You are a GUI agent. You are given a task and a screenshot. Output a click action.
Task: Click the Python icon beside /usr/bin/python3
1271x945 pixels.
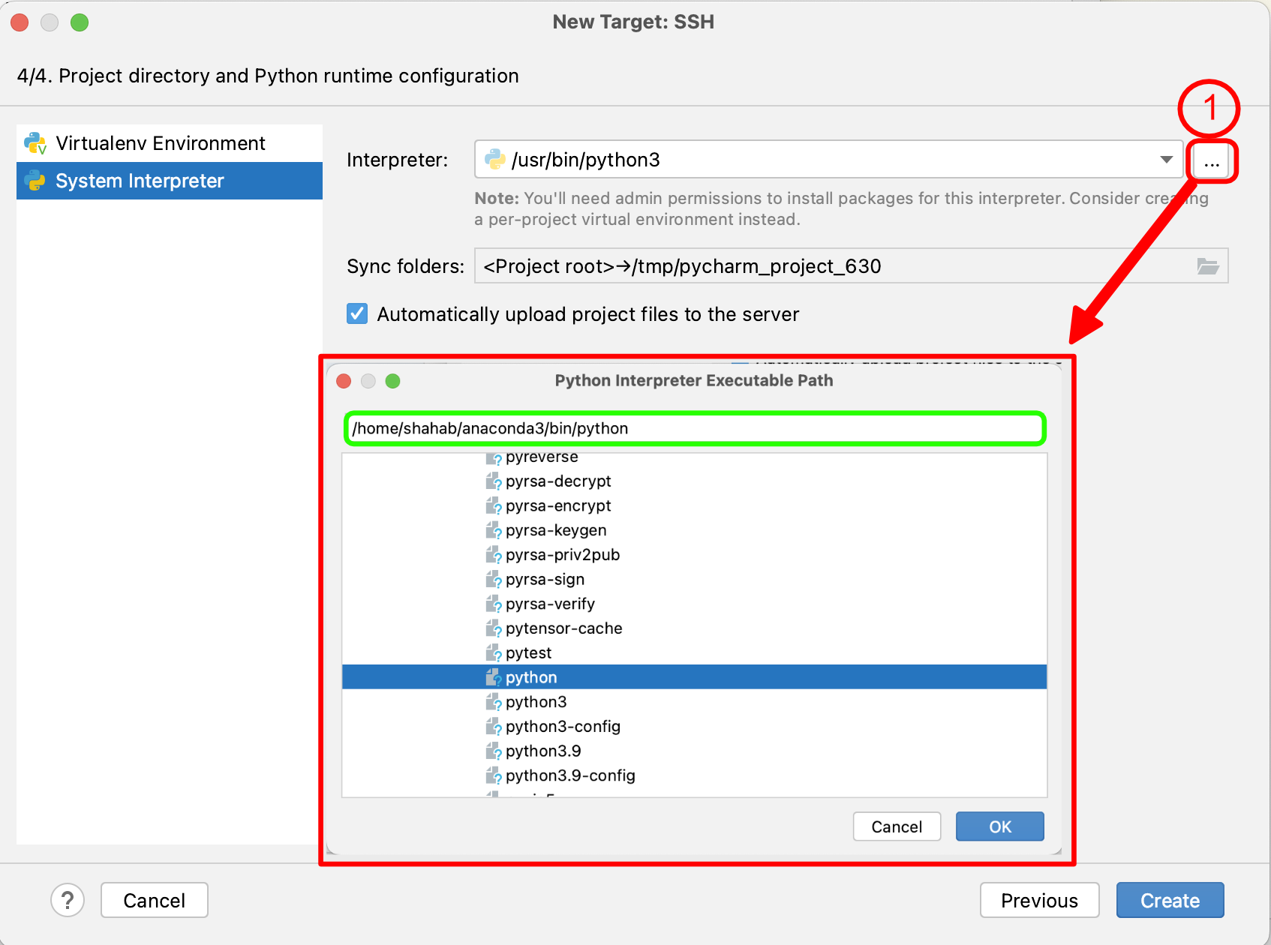[495, 160]
